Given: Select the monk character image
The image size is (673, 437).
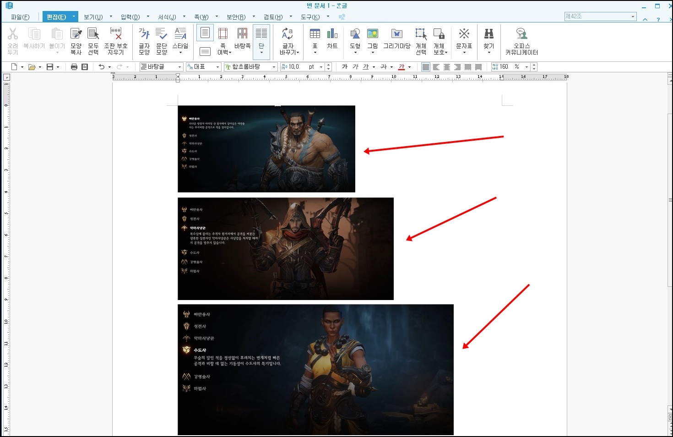Looking at the screenshot, I should 315,370.
